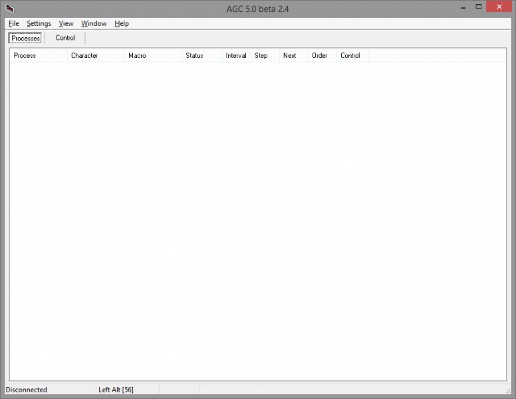Sort list by Process column header
Image resolution: width=516 pixels, height=399 pixels.
(39, 56)
